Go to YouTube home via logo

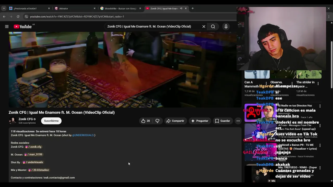23,26
